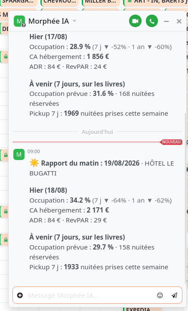Open the emoji picker
This screenshot has height=311, width=188.
click(160, 296)
